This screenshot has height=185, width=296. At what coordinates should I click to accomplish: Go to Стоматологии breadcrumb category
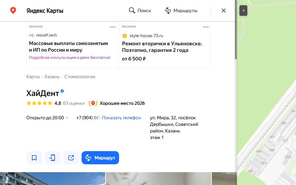(80, 77)
